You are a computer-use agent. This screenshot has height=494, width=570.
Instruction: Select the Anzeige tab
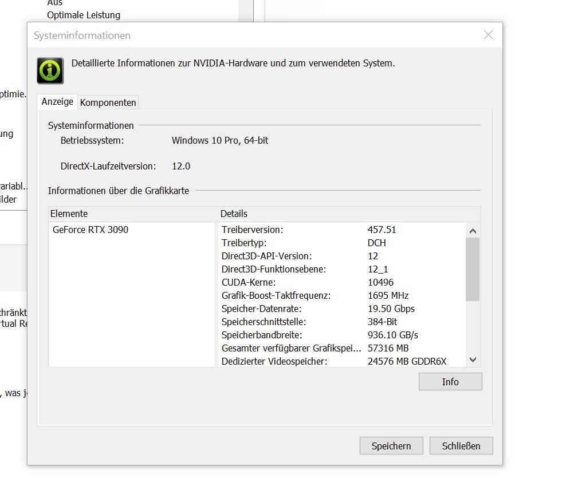click(57, 101)
